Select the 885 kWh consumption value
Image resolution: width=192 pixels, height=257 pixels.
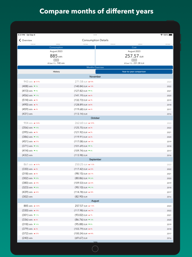pyautogui.click(x=56, y=56)
